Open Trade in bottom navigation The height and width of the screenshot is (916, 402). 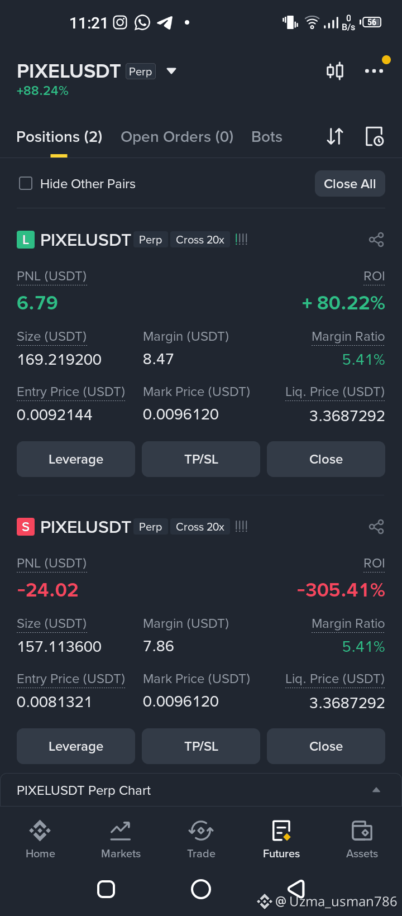(201, 839)
